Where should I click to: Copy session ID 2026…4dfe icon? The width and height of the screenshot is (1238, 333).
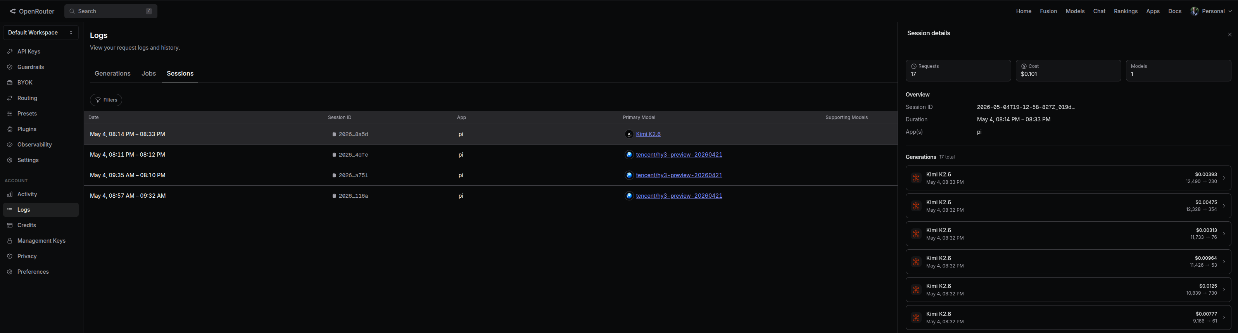[x=334, y=155]
